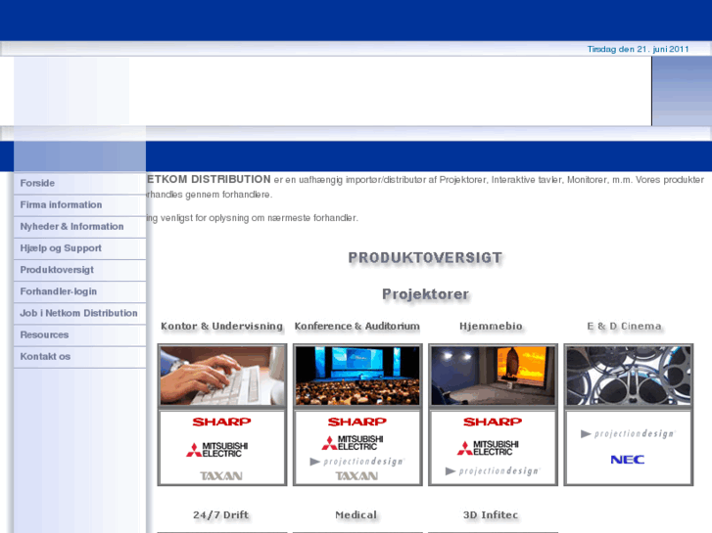Click Taxan logo under Konference & Auditorium
The image size is (712, 533).
tap(356, 476)
